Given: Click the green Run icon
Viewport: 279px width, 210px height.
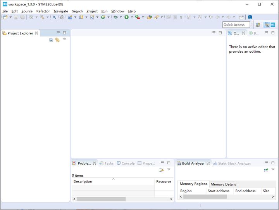Looking at the screenshot, I should pos(126,17).
